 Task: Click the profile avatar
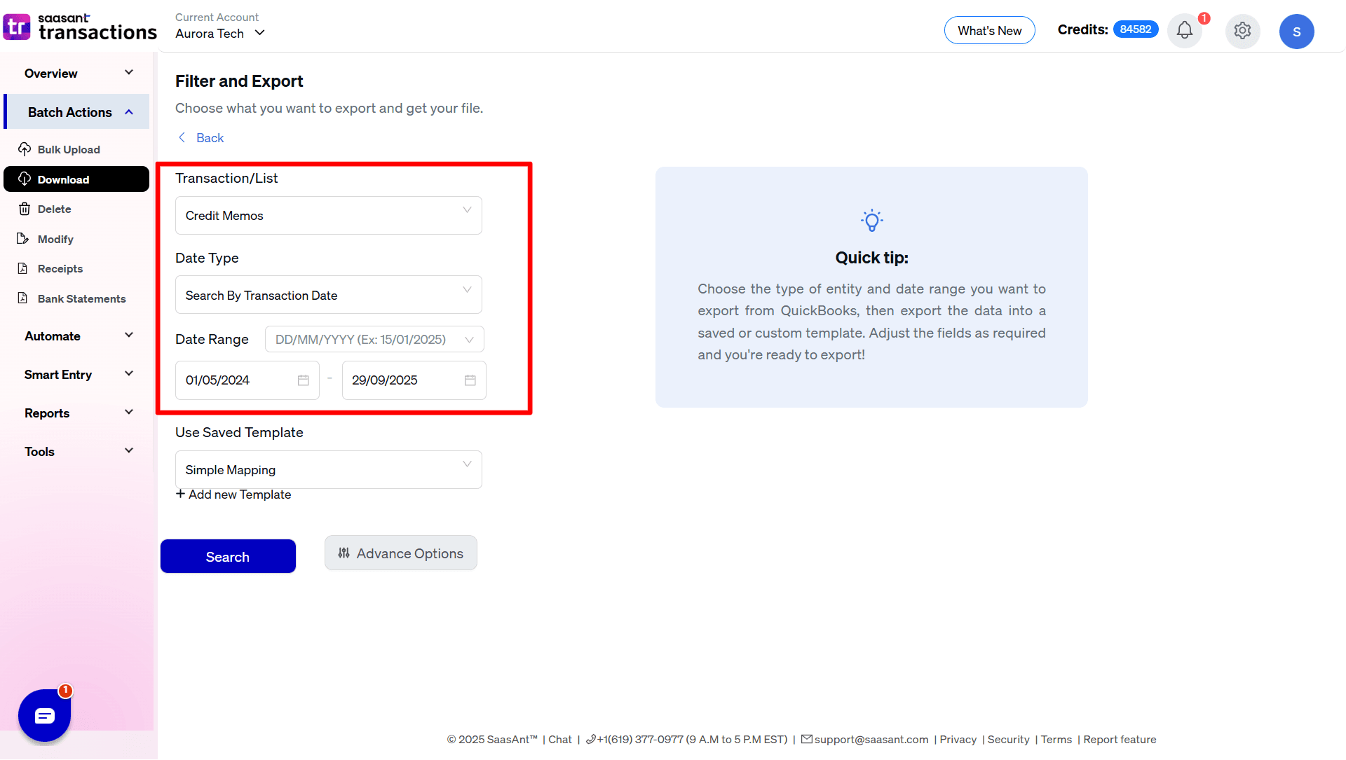coord(1297,31)
